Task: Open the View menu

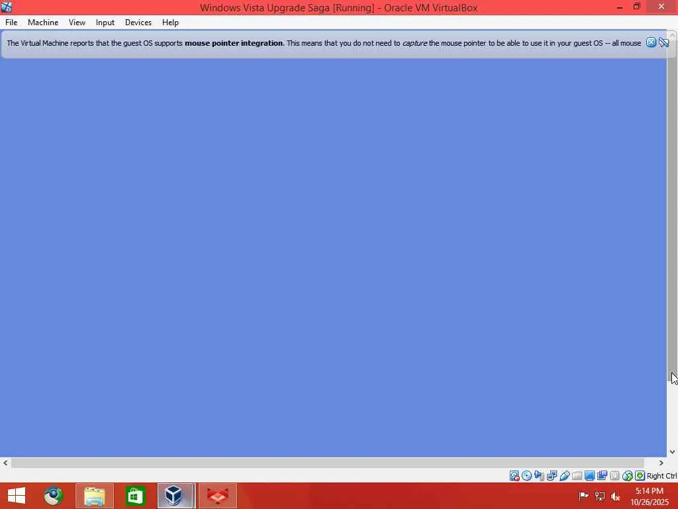Action: coord(77,23)
